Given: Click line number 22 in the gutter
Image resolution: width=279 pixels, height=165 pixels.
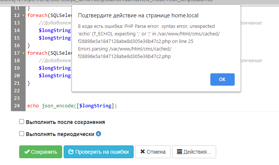Looking at the screenshot, I should pos(16,91).
